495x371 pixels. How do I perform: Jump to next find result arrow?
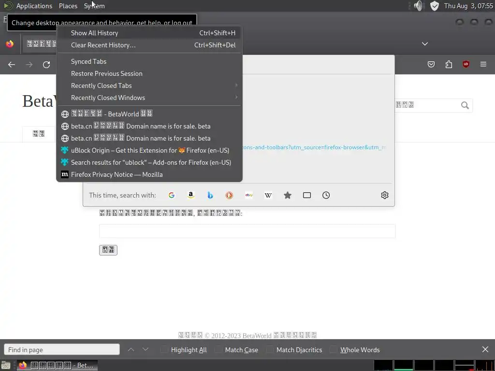145,350
